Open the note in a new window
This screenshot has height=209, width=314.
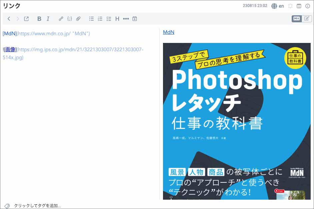click(26, 19)
